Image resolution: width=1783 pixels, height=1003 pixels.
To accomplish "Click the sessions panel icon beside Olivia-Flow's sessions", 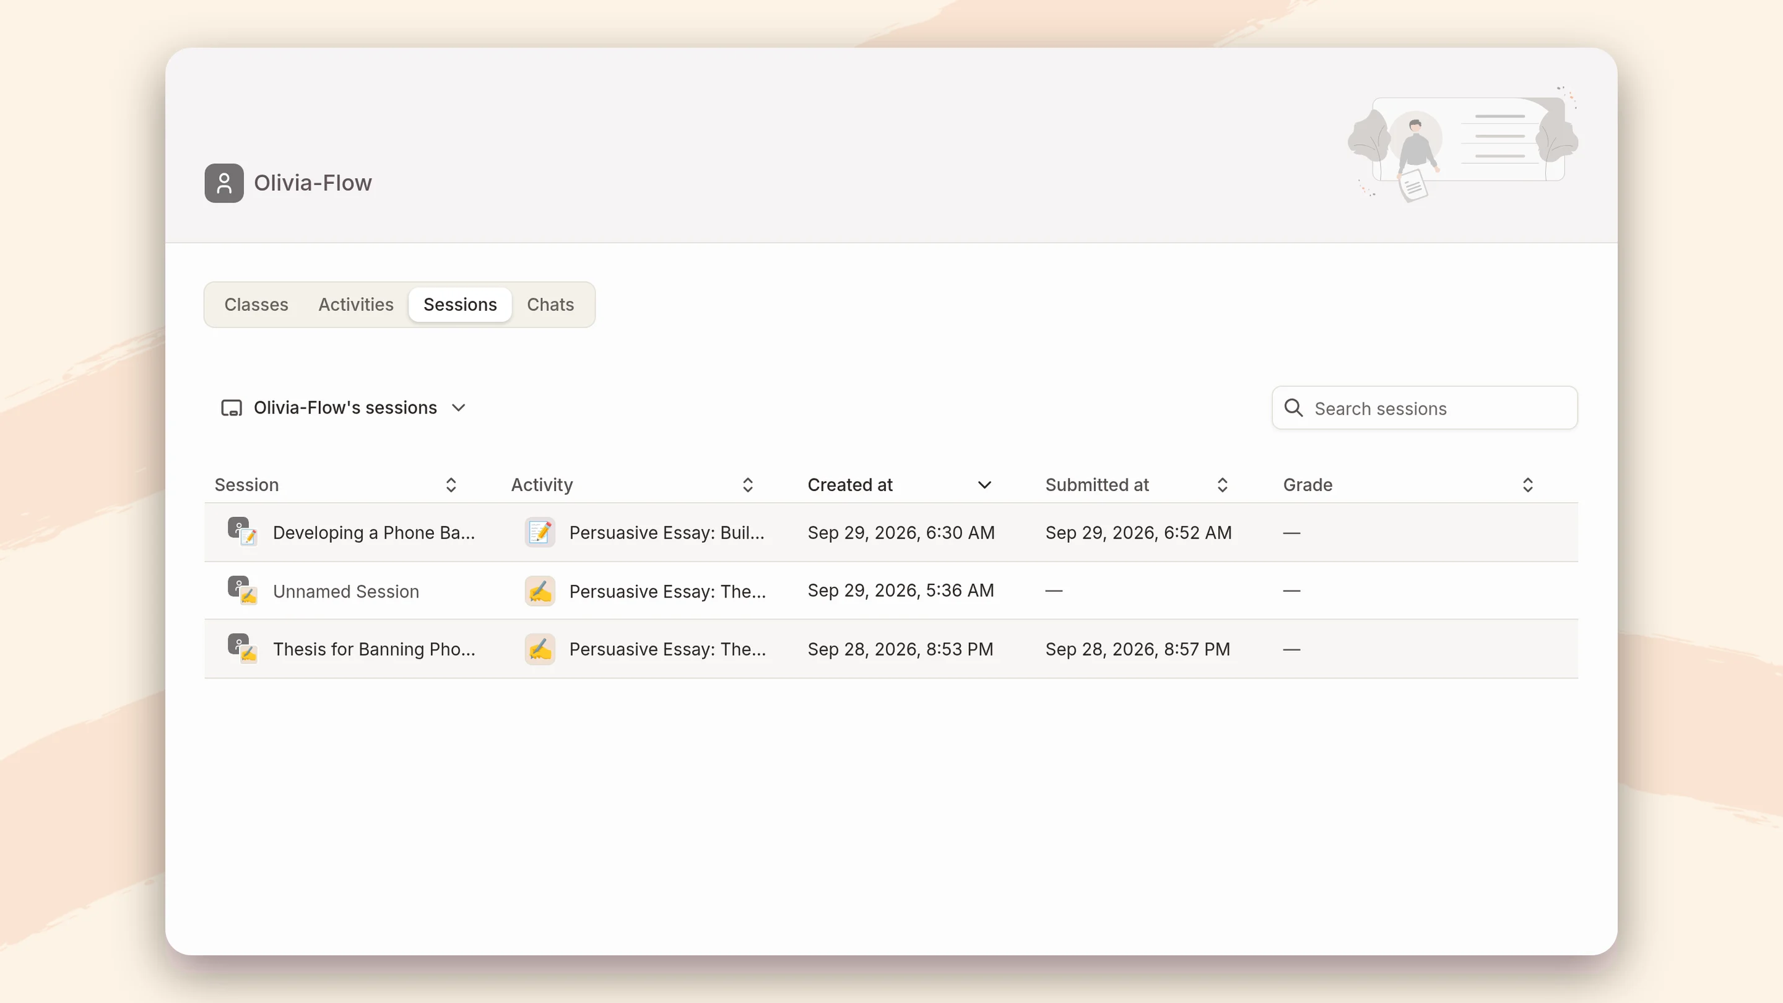I will [x=231, y=408].
